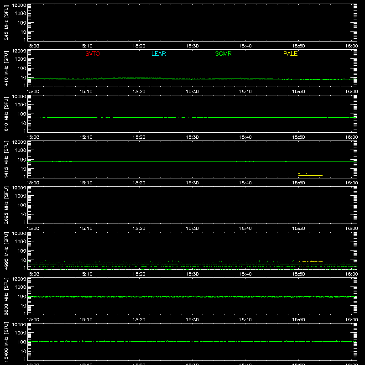
Task: Click the 15:40 tick under the 4995 MHz panel
Action: coord(245,274)
